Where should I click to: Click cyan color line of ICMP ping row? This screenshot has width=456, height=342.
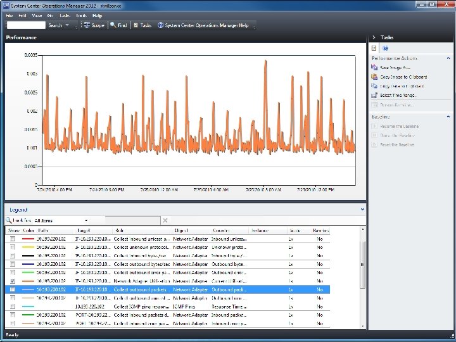point(28,307)
